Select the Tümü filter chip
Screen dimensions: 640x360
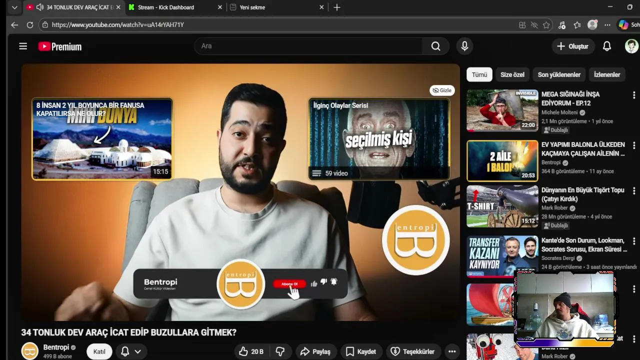coord(479,74)
